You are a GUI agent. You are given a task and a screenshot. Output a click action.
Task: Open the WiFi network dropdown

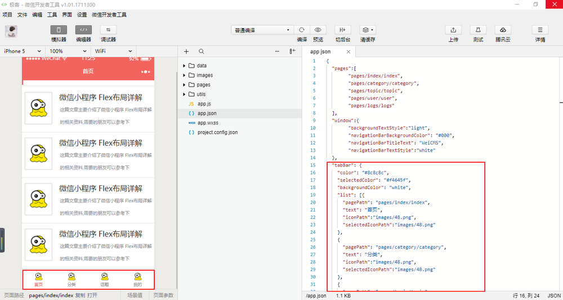pyautogui.click(x=114, y=51)
